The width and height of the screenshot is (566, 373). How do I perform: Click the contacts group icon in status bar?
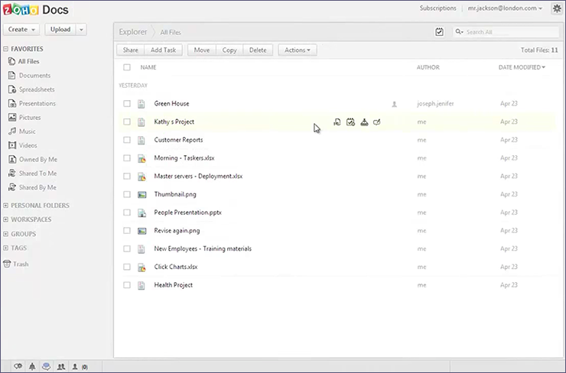coord(60,367)
